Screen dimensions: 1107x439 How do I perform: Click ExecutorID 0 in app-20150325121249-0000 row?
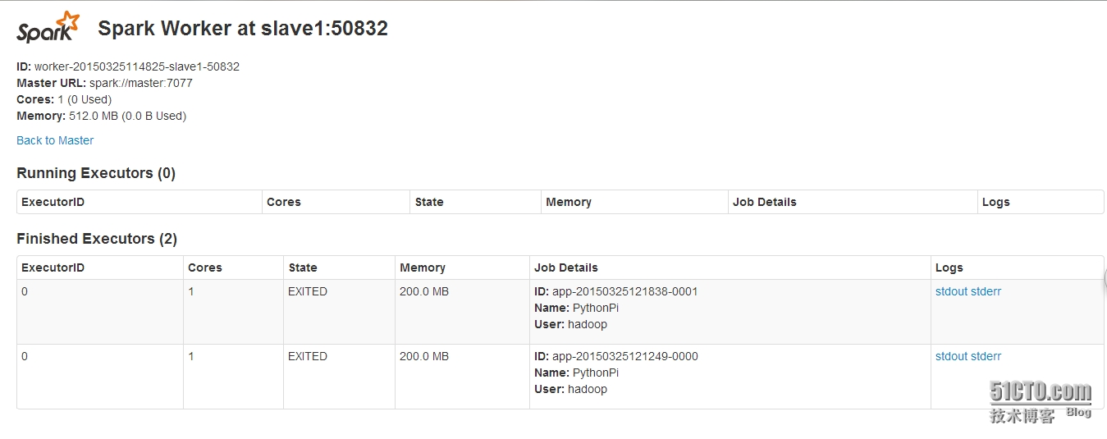(x=25, y=356)
